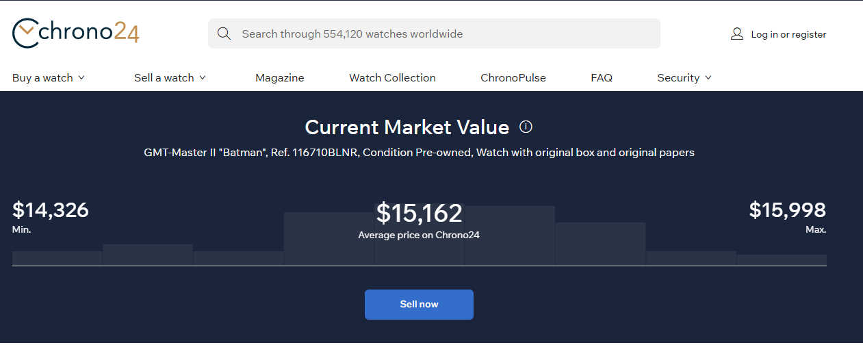Go to Watch Collection

coord(392,77)
